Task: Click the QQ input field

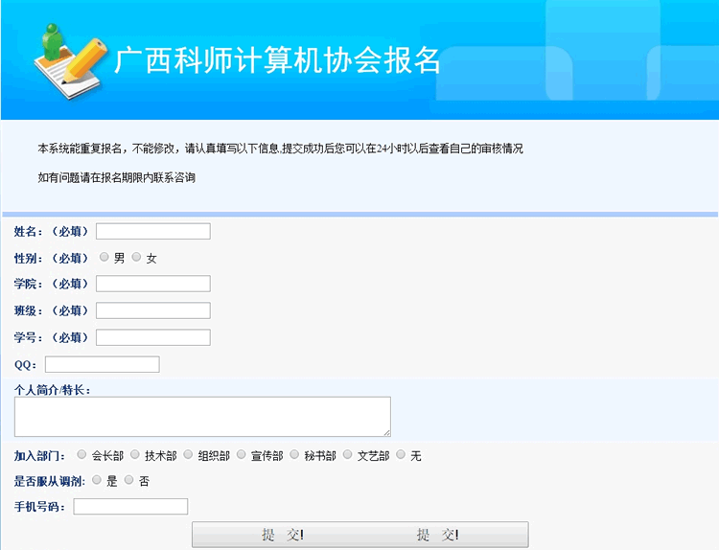Action: click(103, 364)
